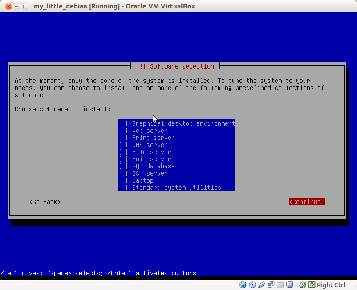Maximize the VirtualBox VM window
This screenshot has height=290, width=357.
point(24,6)
